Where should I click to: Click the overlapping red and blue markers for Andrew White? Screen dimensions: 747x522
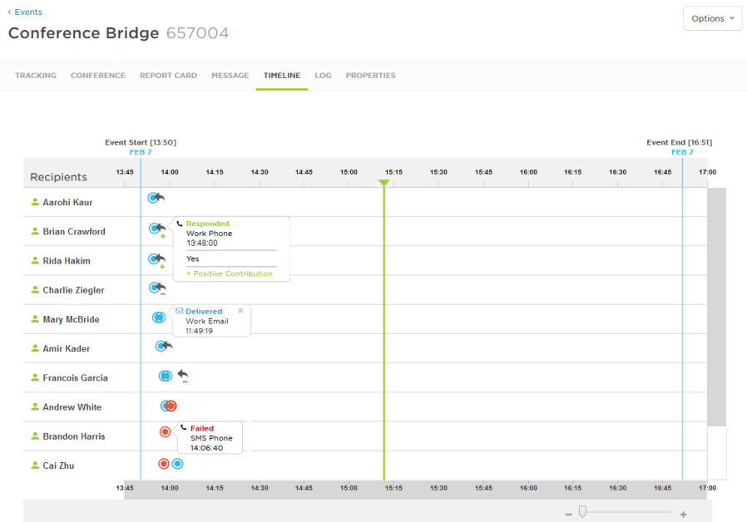[x=167, y=406]
